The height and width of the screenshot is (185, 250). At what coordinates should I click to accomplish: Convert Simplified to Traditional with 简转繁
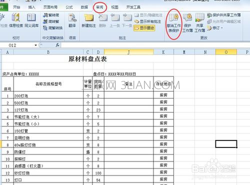(51, 21)
